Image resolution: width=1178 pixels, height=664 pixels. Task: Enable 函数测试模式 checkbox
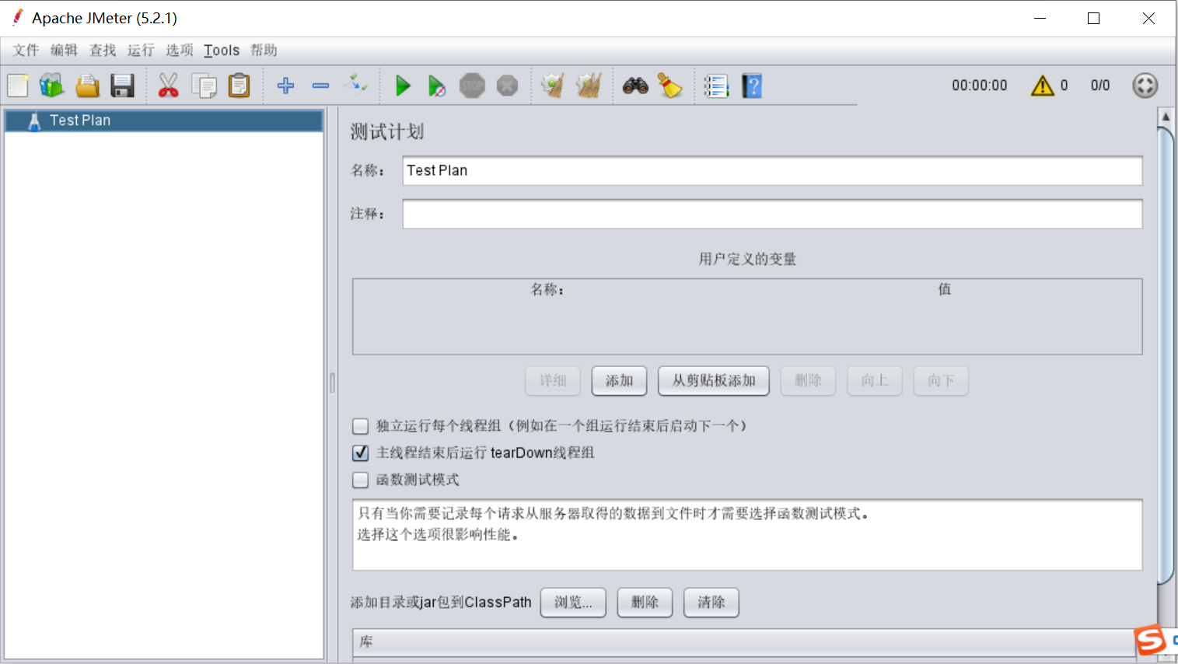360,480
